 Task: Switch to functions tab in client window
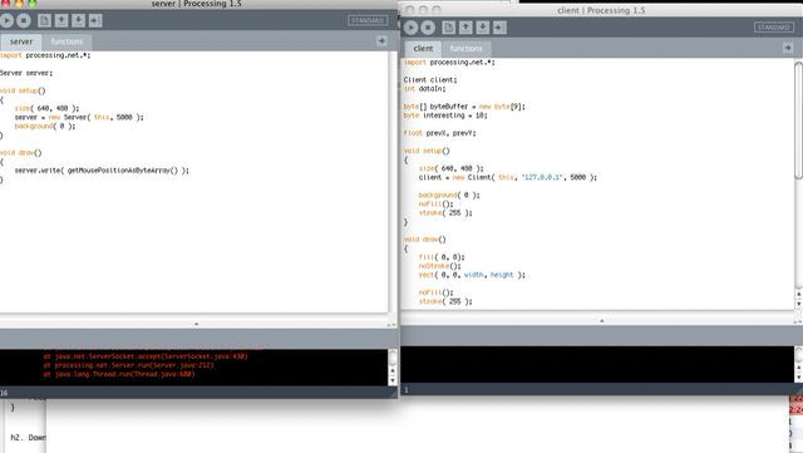click(466, 49)
